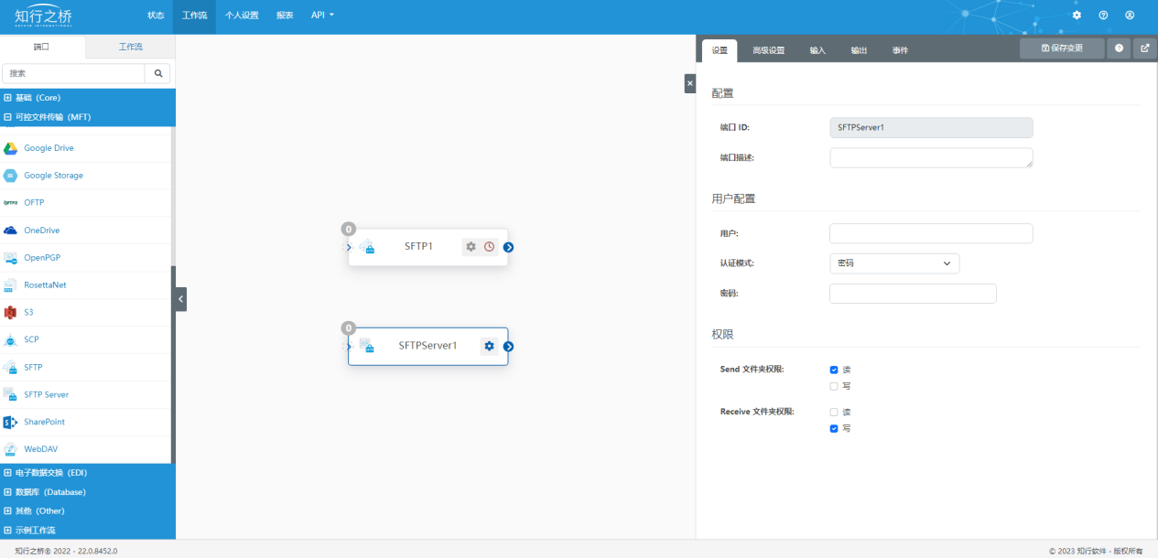Click the 用户 input field
Image resolution: width=1158 pixels, height=558 pixels.
[931, 233]
